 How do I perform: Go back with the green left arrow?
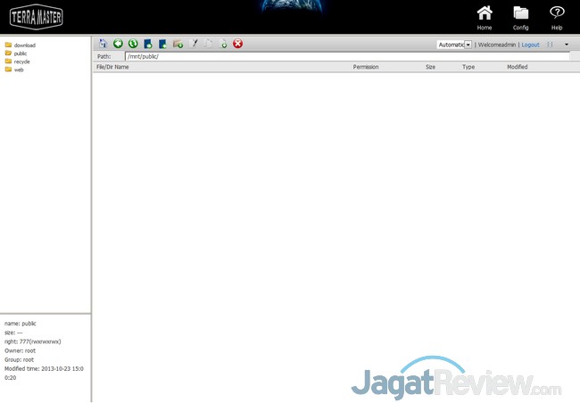click(x=118, y=44)
